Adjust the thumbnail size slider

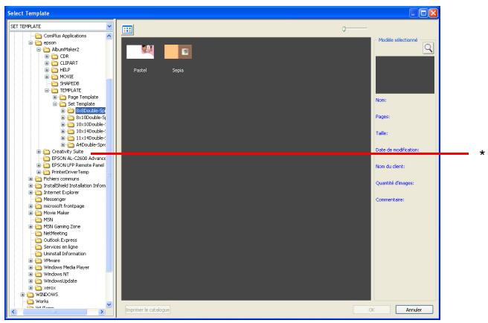tap(344, 29)
